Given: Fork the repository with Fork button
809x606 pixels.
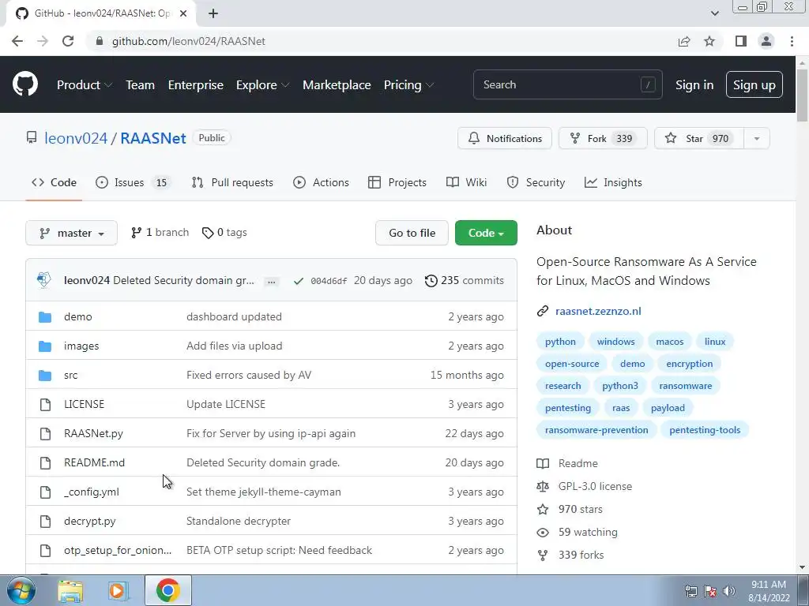Looking at the screenshot, I should click(603, 139).
